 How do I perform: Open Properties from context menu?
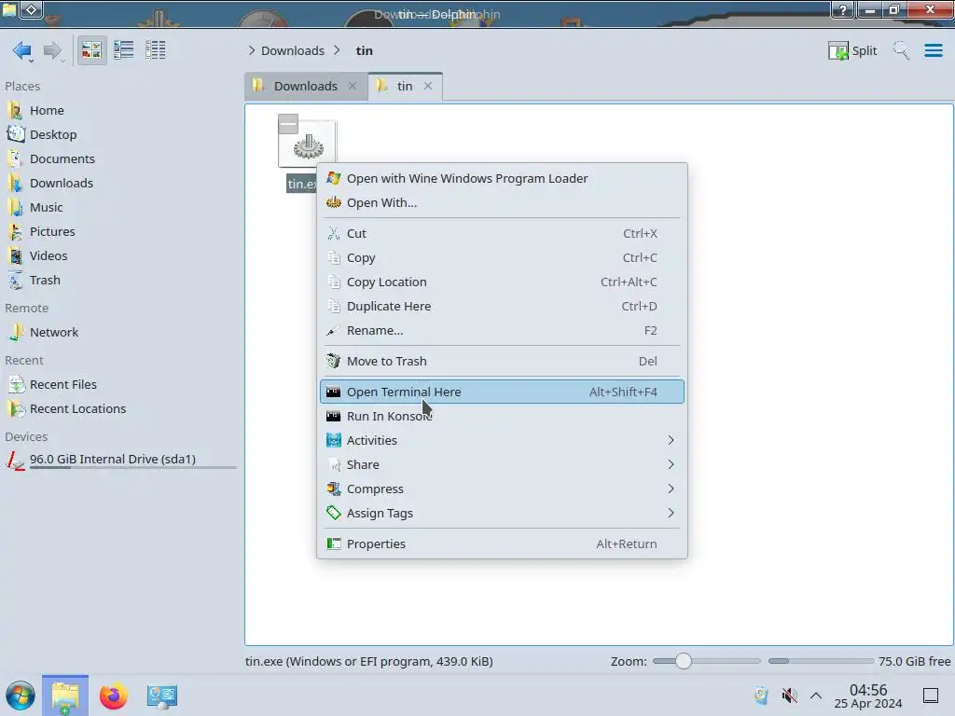pos(502,544)
